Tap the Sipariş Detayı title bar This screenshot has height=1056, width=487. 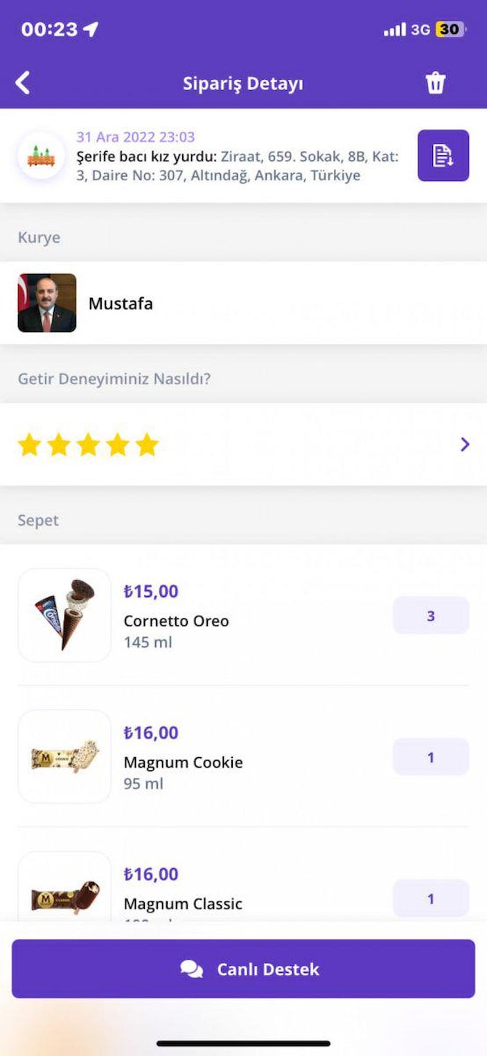pos(243,82)
